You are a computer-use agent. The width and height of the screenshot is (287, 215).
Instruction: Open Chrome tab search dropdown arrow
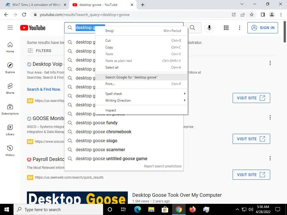point(242,4)
